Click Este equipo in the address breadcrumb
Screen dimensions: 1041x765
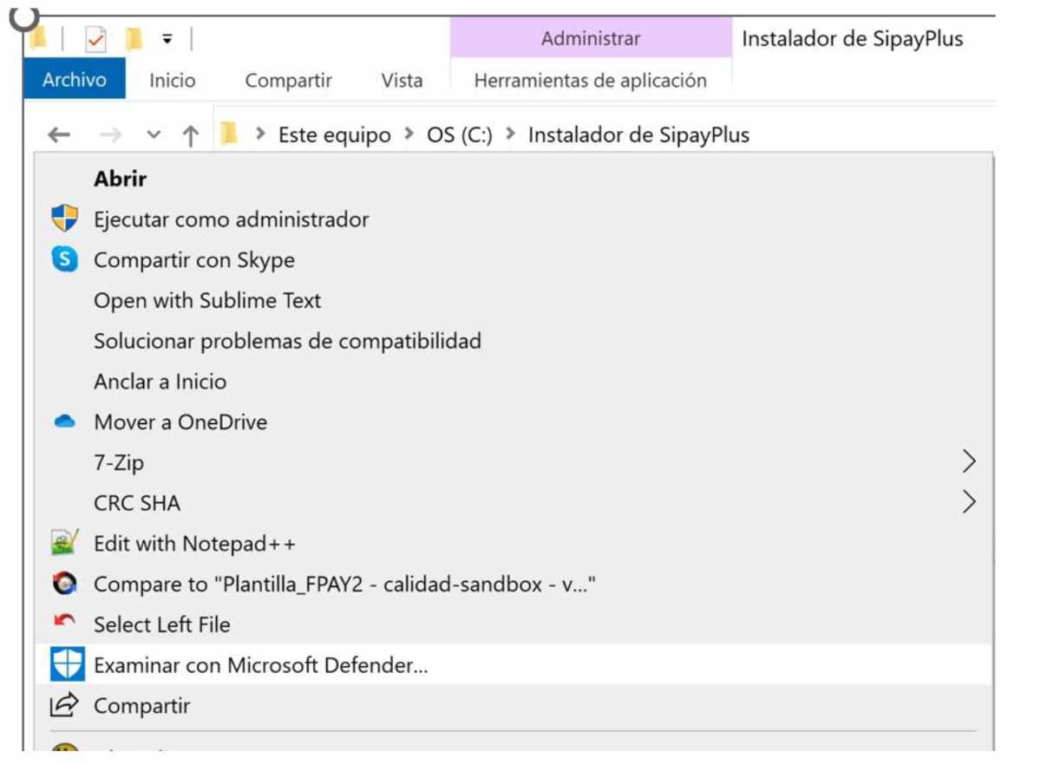(x=334, y=135)
